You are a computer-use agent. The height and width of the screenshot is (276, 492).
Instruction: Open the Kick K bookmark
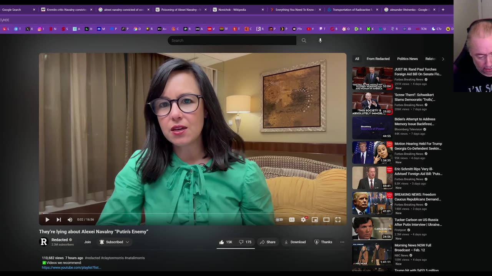click(x=370, y=29)
